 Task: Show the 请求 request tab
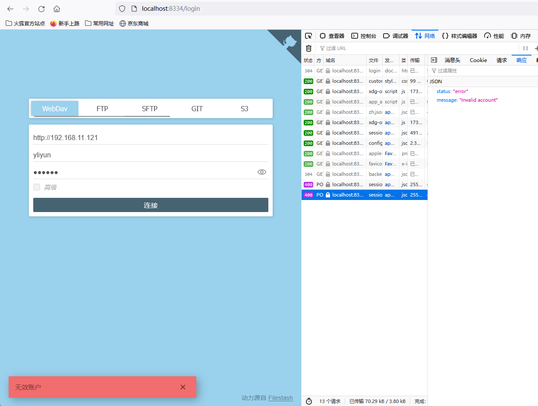502,60
